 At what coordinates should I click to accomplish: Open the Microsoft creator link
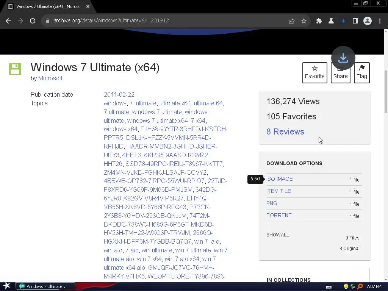pyautogui.click(x=50, y=78)
